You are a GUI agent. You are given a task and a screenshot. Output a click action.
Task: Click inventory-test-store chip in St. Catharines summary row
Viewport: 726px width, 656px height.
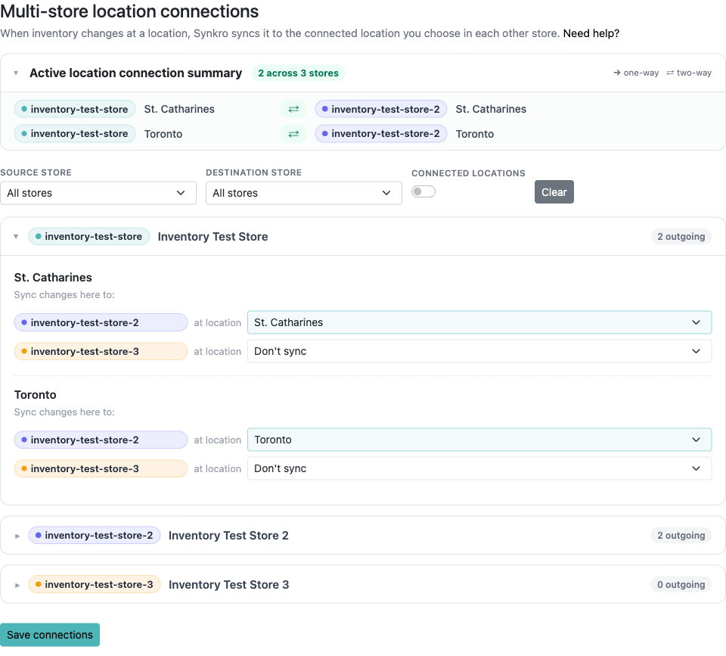pyautogui.click(x=75, y=109)
